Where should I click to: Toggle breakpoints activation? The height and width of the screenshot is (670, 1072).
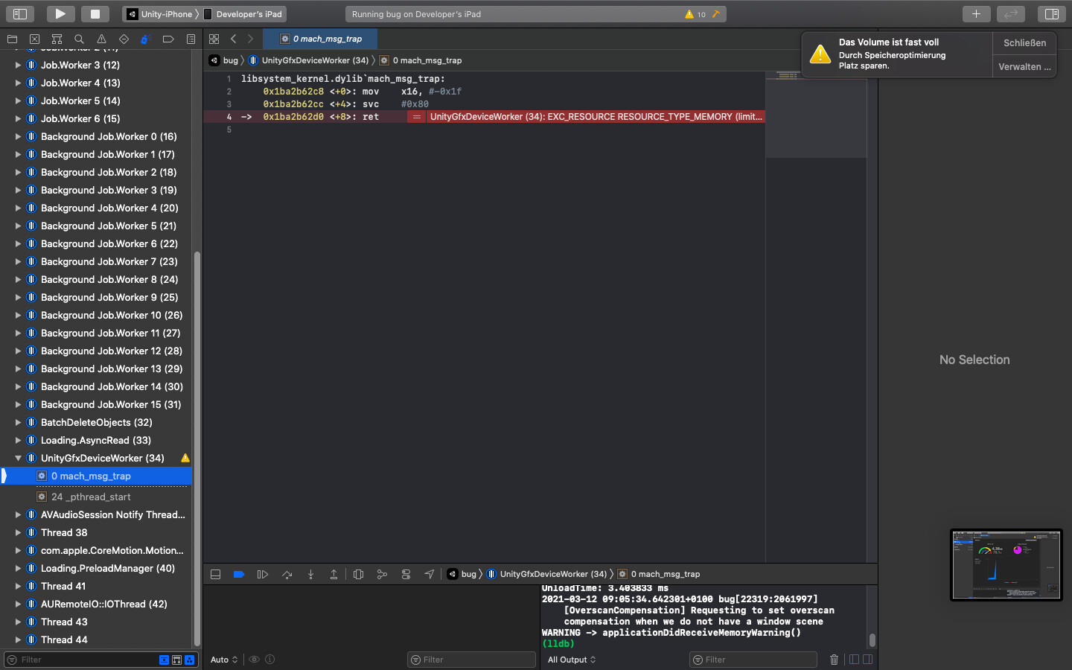point(239,574)
